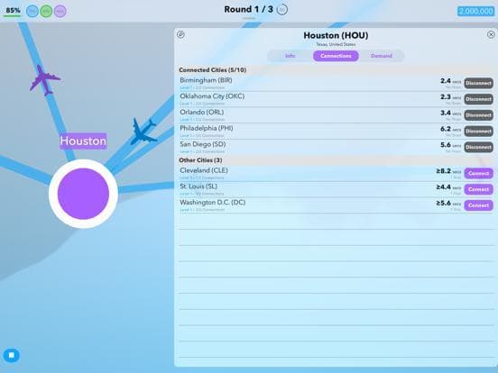Select the Washington D.C. (DC) row name

213,203
